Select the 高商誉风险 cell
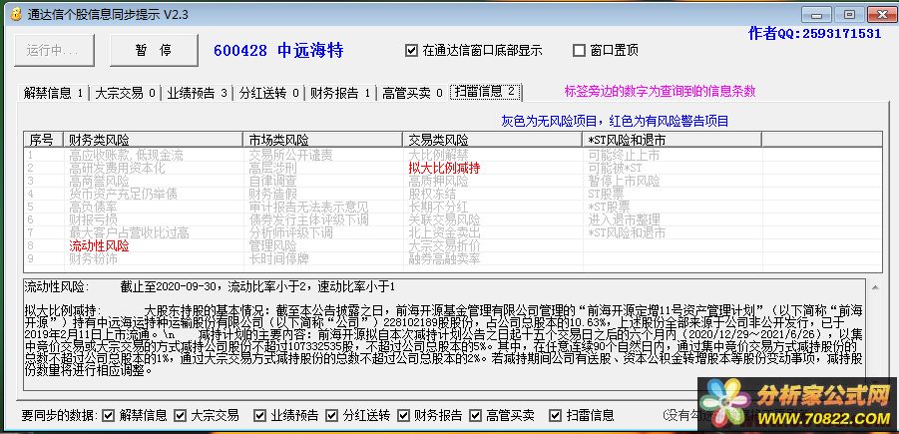This screenshot has height=434, width=899. coord(99,182)
